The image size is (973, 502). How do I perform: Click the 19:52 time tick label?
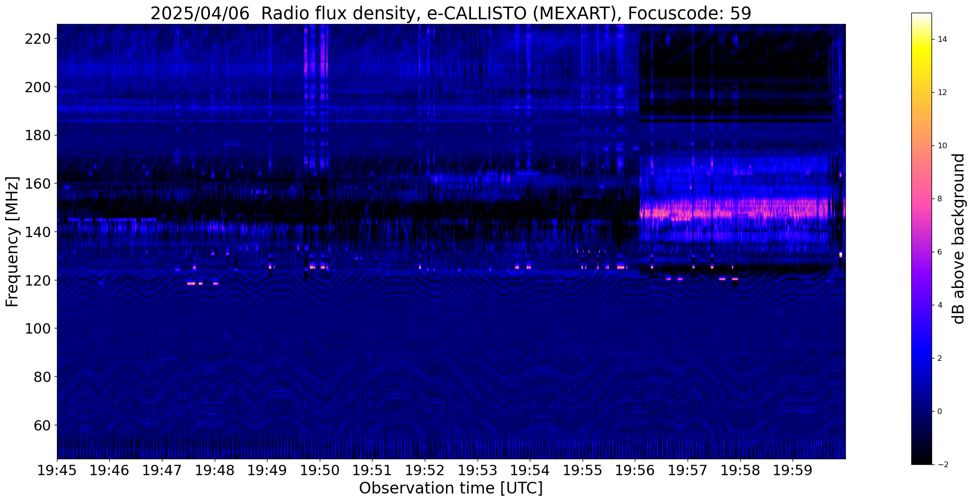click(425, 470)
